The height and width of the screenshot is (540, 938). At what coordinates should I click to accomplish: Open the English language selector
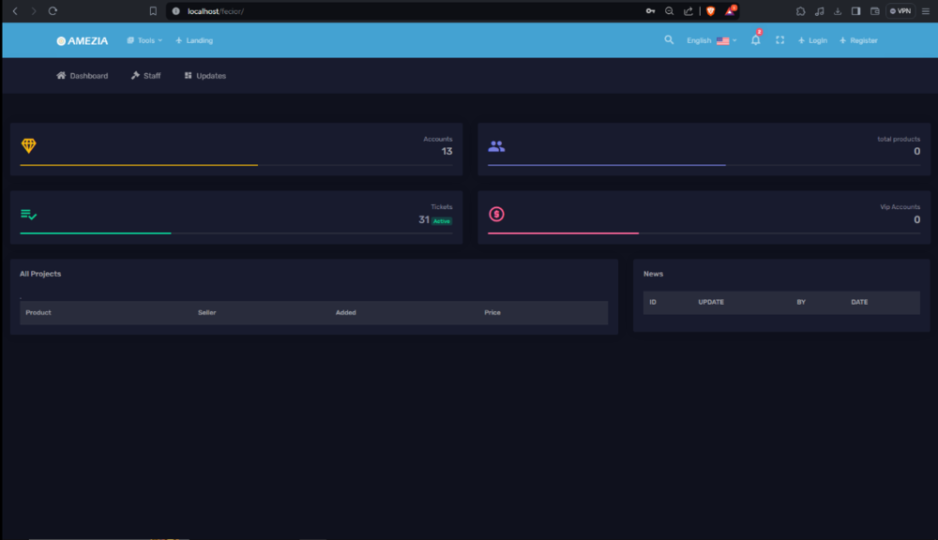[x=711, y=40]
